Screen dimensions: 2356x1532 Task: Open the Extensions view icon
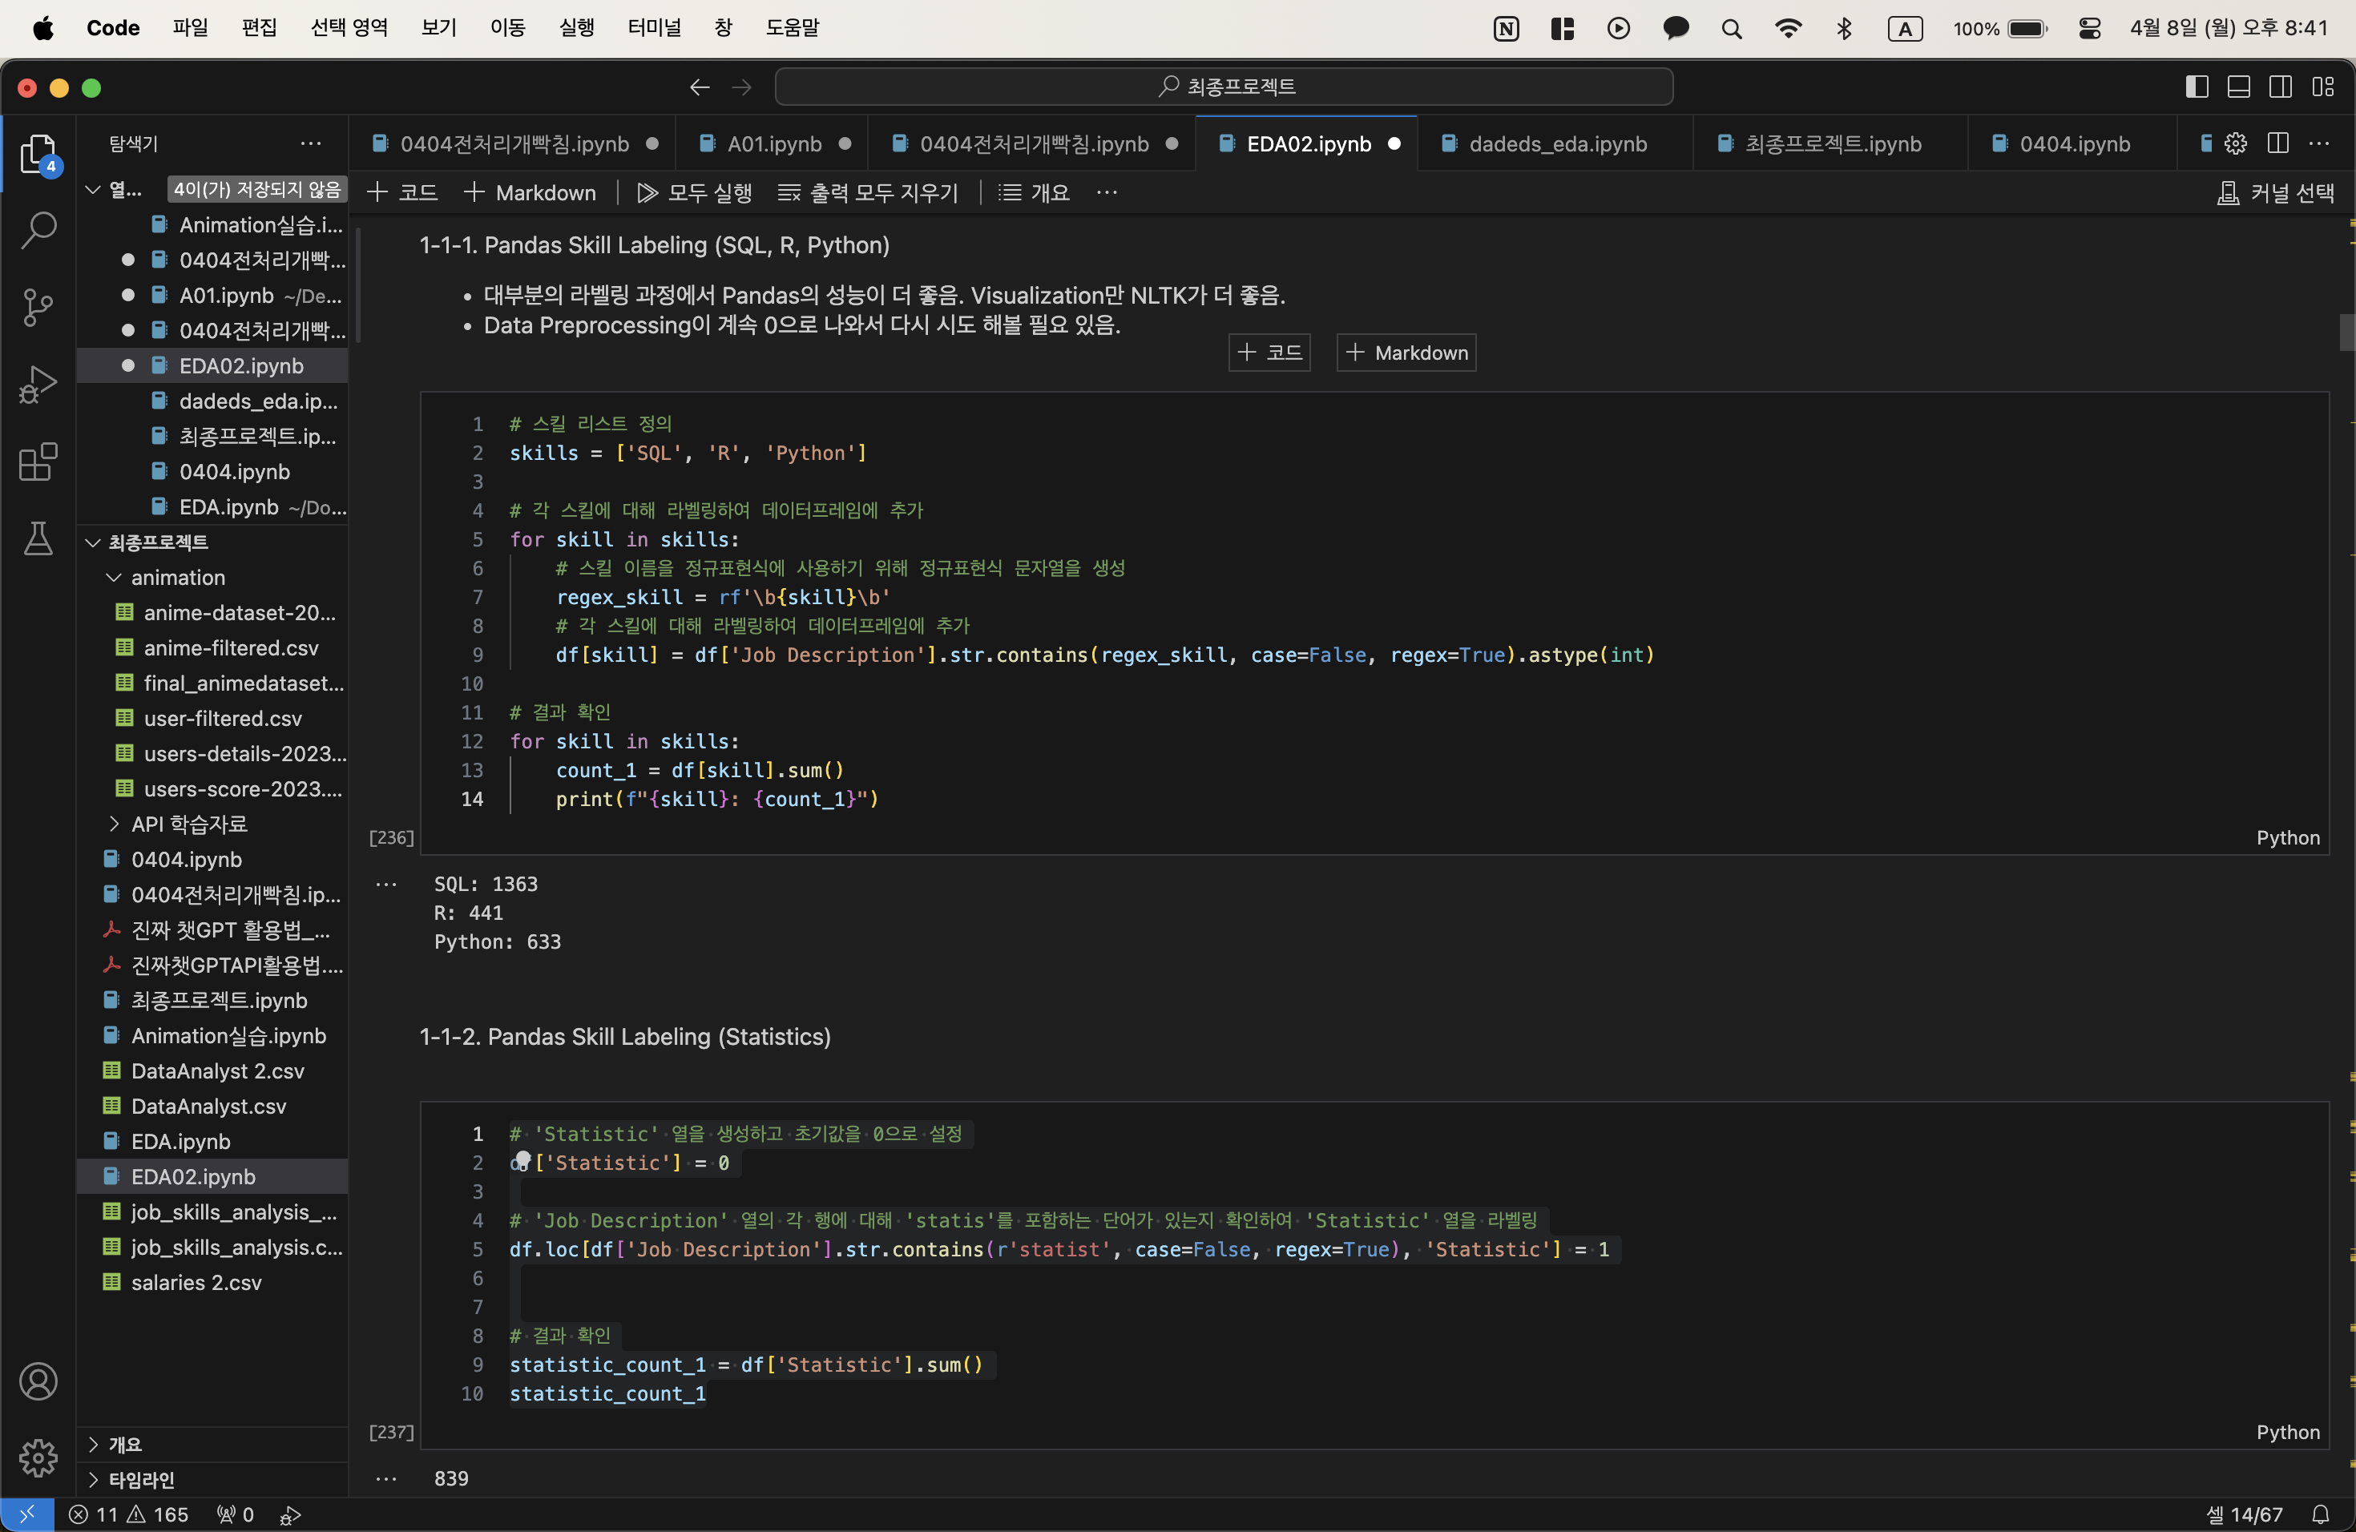point(38,462)
